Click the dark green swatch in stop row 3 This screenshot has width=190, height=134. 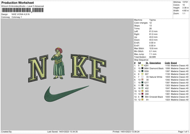point(142,71)
